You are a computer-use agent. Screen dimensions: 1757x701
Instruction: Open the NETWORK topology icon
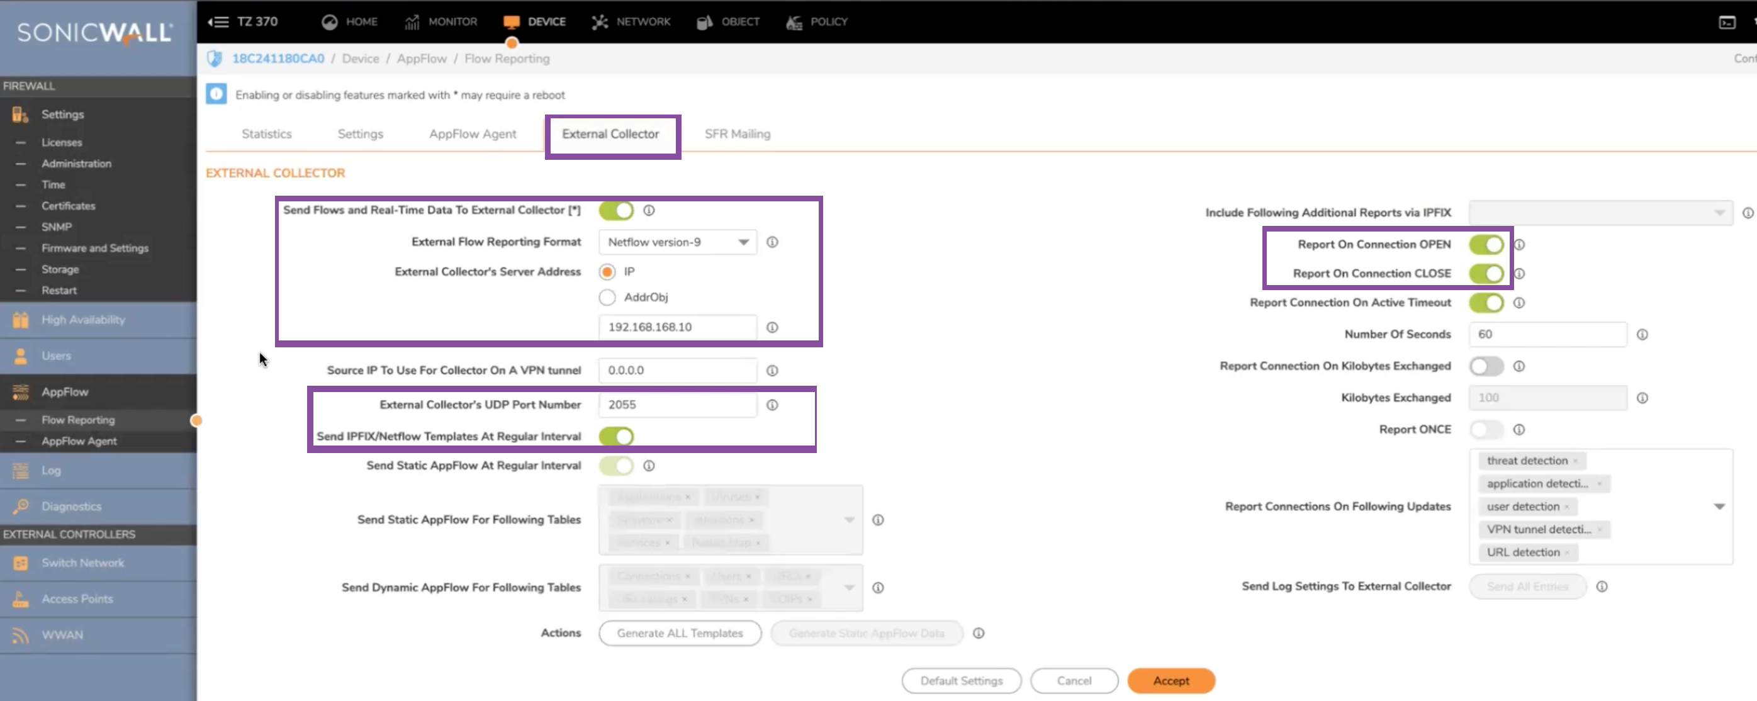point(600,22)
